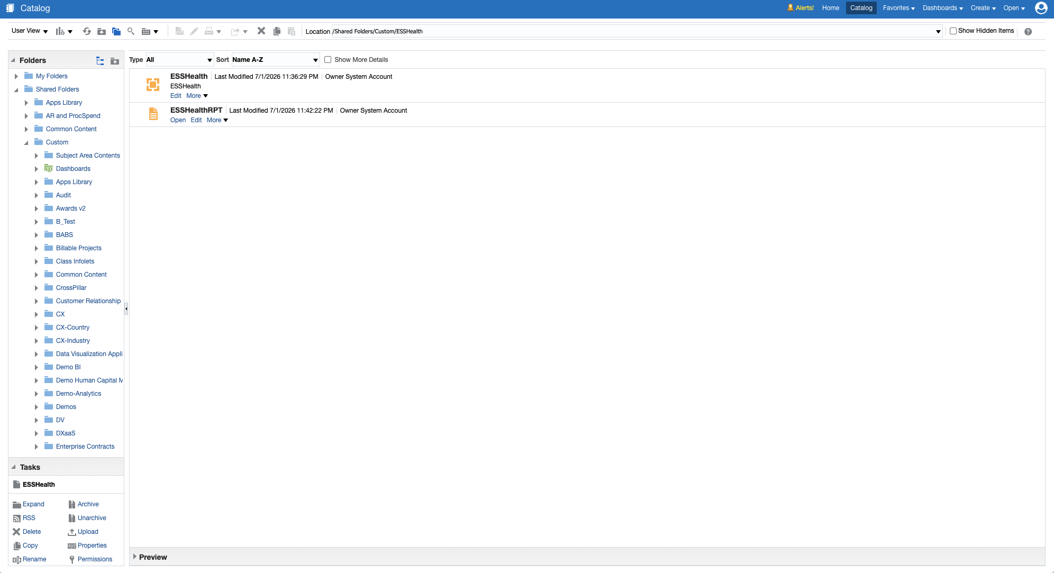Open the list view type icon menu

point(150,31)
